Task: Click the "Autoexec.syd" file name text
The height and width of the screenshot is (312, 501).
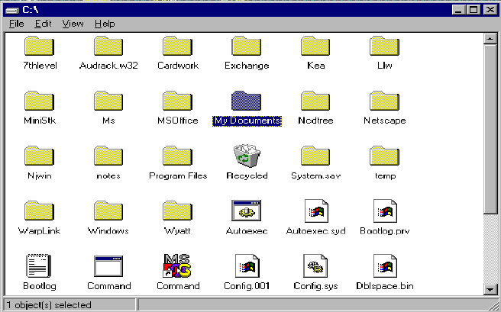Action: 315,231
